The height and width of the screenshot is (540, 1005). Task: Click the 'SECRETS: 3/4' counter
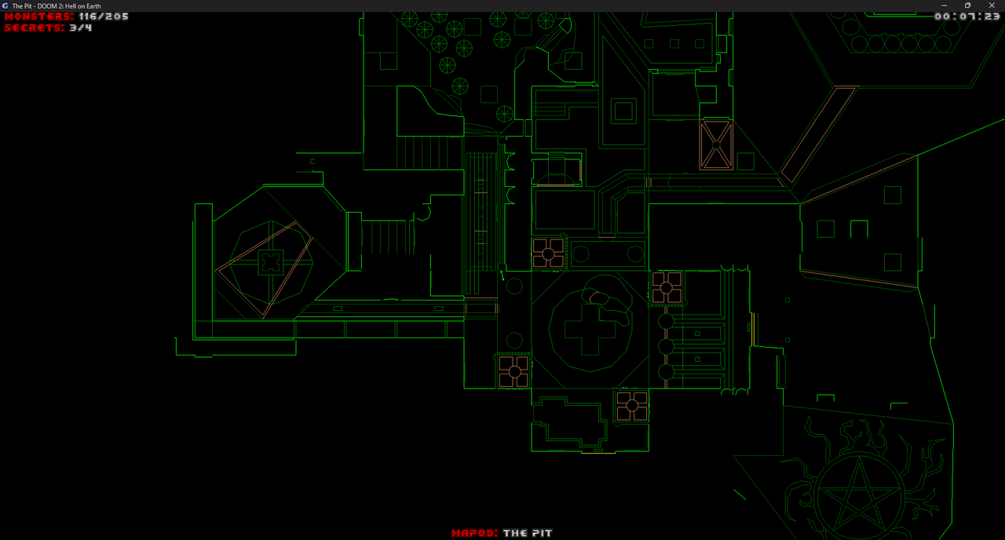(48, 27)
